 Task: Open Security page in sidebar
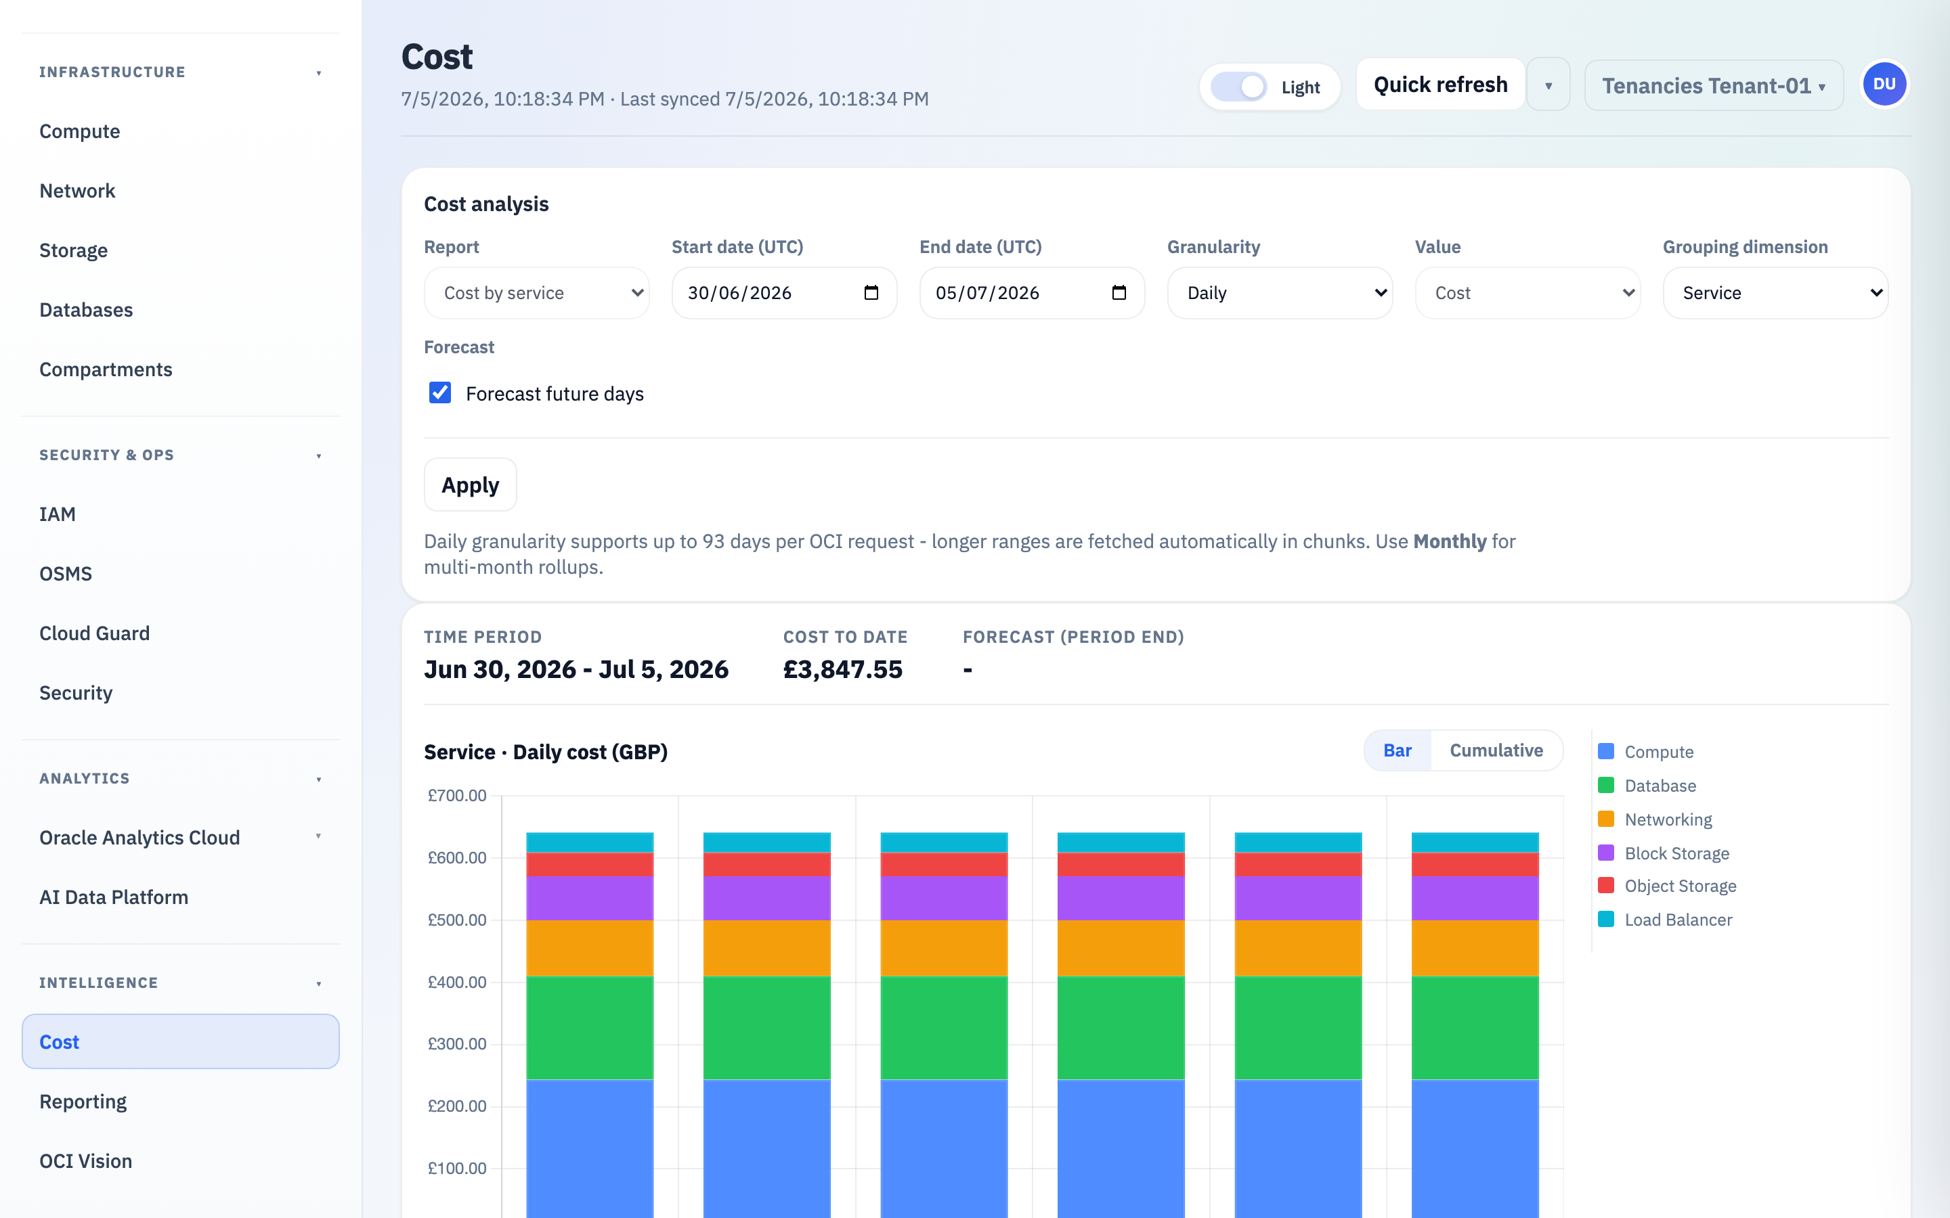pyautogui.click(x=181, y=694)
